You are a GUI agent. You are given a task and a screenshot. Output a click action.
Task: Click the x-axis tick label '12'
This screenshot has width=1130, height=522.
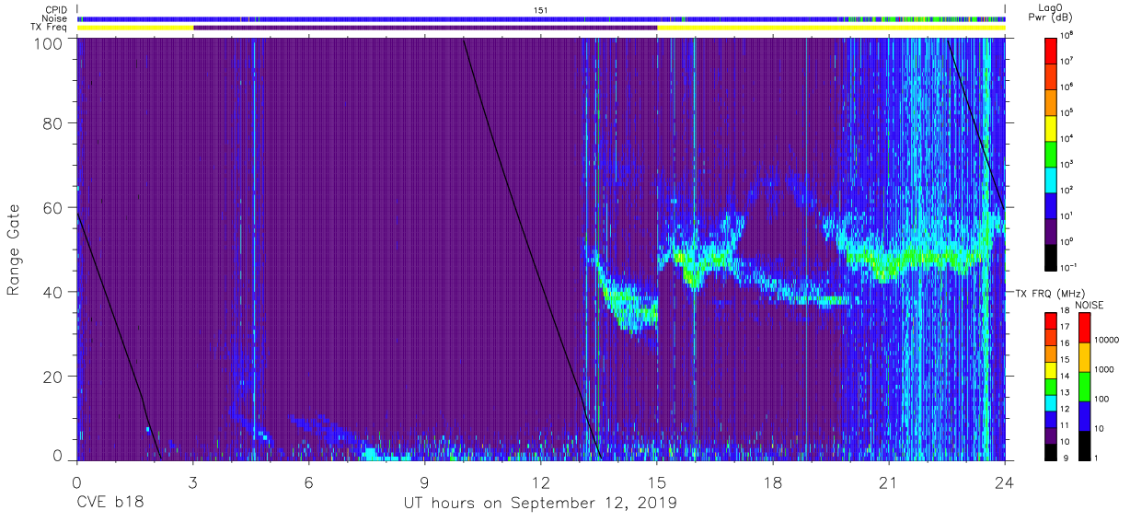point(540,481)
